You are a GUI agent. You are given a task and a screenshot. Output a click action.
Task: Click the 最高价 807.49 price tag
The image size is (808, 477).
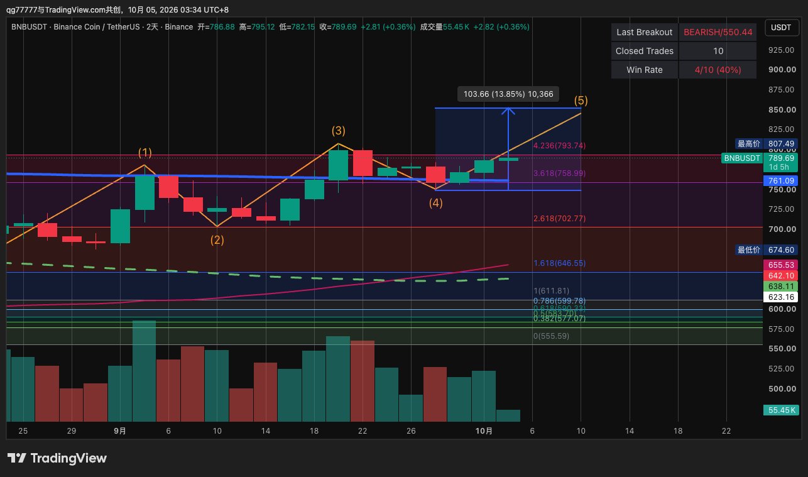pyautogui.click(x=767, y=143)
